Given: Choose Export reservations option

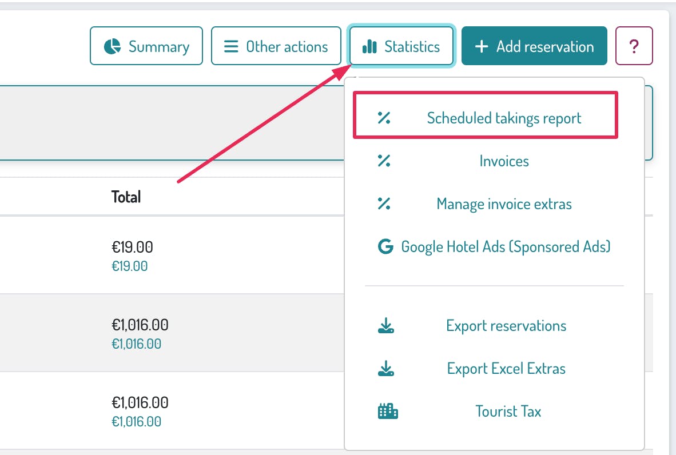Looking at the screenshot, I should pos(506,326).
